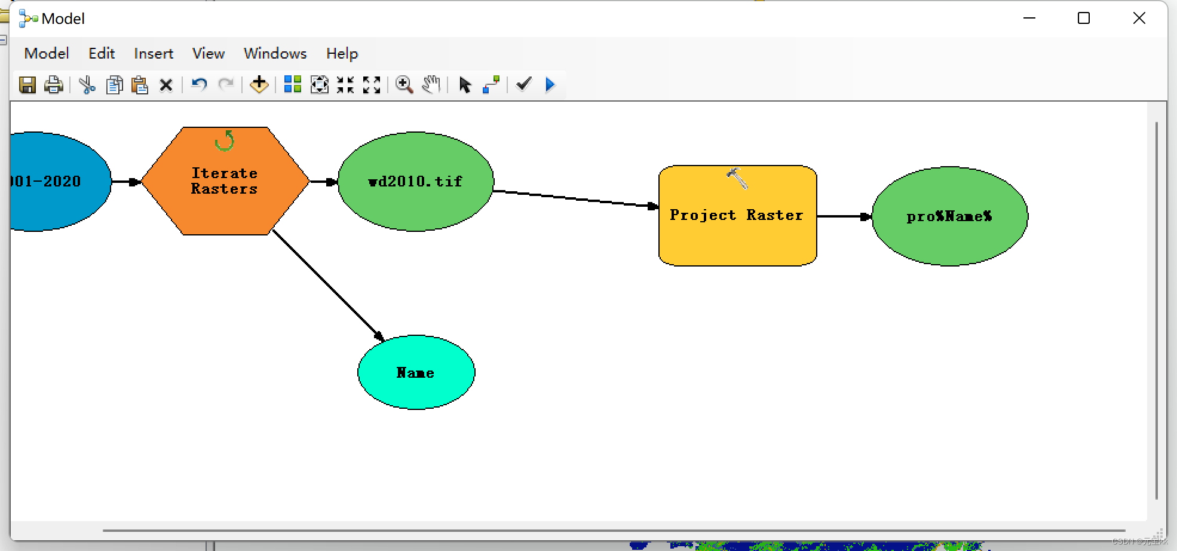The height and width of the screenshot is (551, 1177).
Task: Click the horizontal scrollbar of canvas
Action: (x=614, y=530)
